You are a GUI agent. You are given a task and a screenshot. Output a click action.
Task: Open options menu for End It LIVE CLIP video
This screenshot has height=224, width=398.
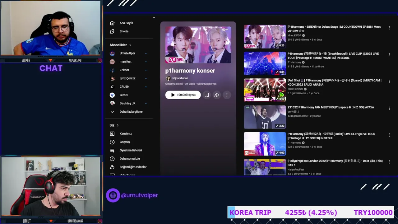coord(389,135)
